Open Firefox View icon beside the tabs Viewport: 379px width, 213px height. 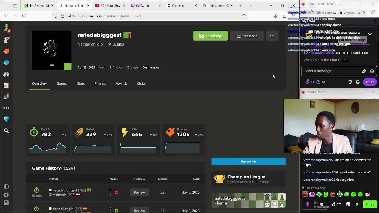15,5
